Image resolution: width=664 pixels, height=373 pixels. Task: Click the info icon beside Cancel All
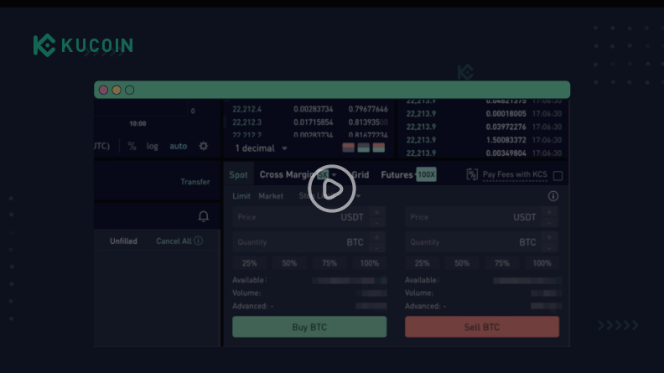pos(199,241)
